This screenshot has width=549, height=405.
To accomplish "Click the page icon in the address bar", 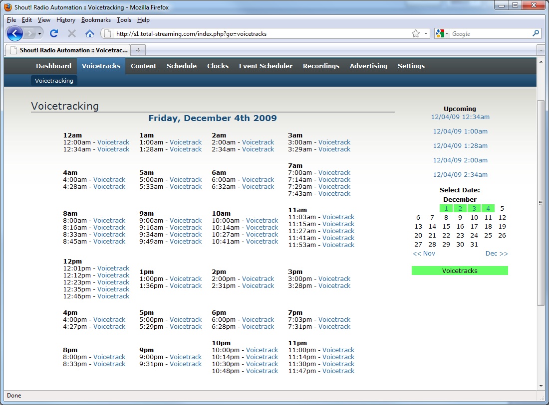I will pos(108,33).
